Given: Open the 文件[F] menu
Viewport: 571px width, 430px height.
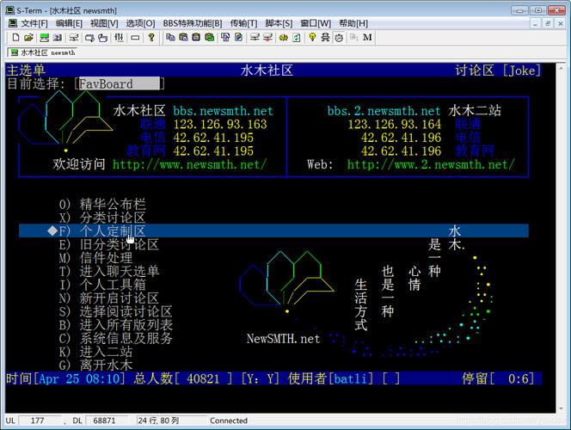Looking at the screenshot, I should (34, 23).
